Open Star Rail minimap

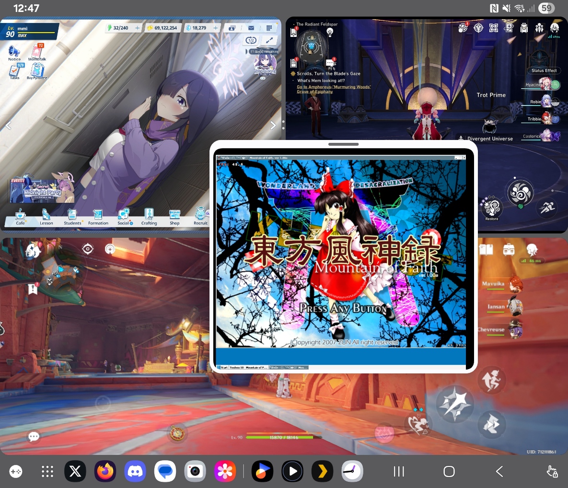[311, 46]
